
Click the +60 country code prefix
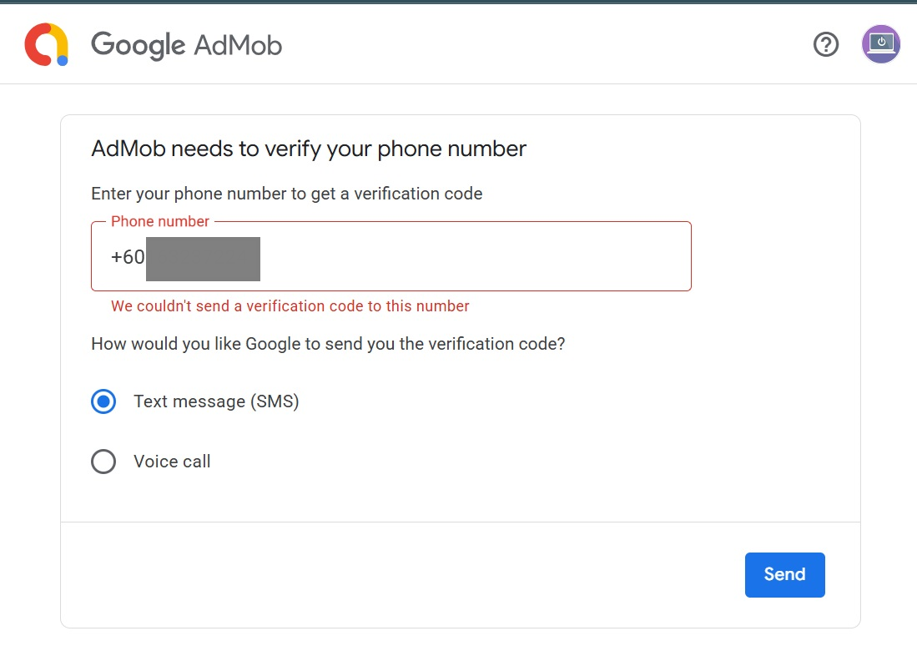tap(128, 258)
